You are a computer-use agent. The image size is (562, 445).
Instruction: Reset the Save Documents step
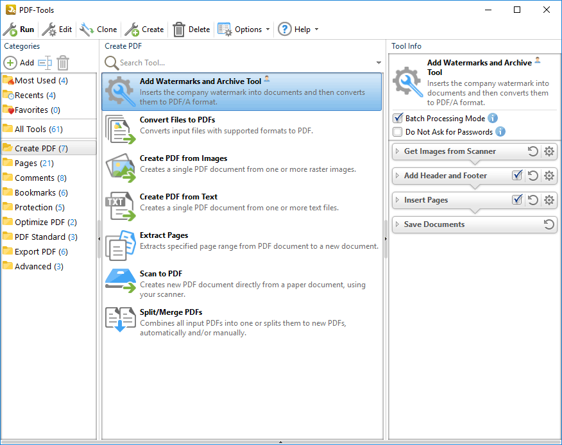click(x=549, y=224)
